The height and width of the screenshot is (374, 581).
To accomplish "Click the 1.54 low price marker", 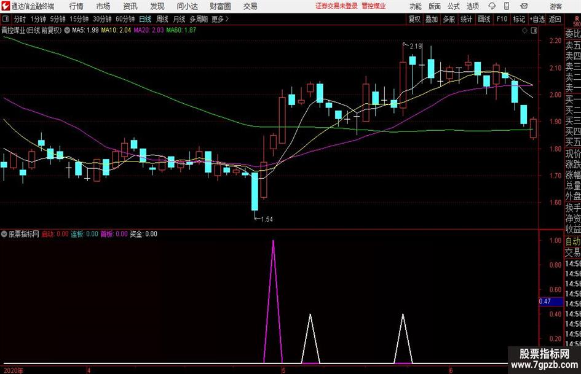I will 267,219.
